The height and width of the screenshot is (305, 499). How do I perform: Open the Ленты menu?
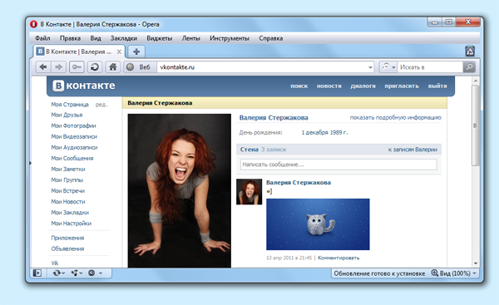(x=190, y=38)
